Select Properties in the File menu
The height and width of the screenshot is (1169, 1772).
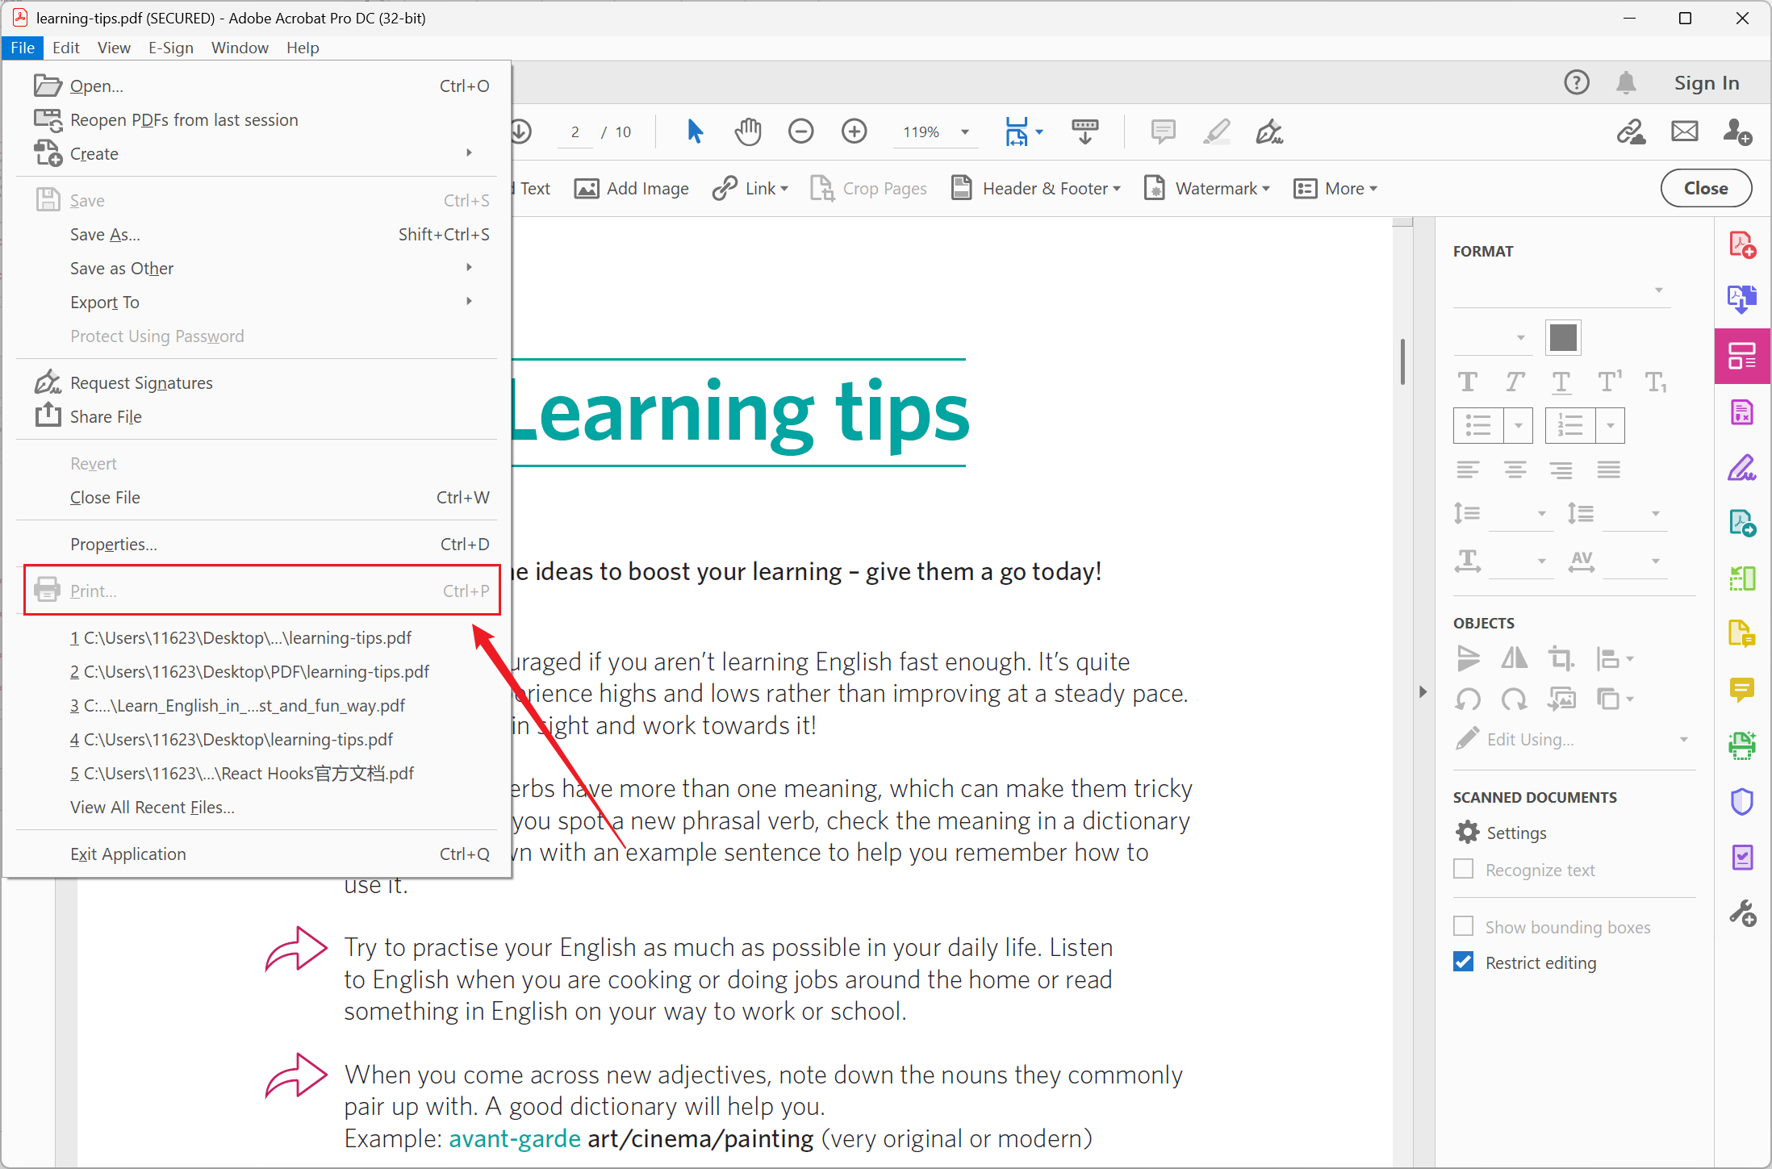click(x=113, y=545)
